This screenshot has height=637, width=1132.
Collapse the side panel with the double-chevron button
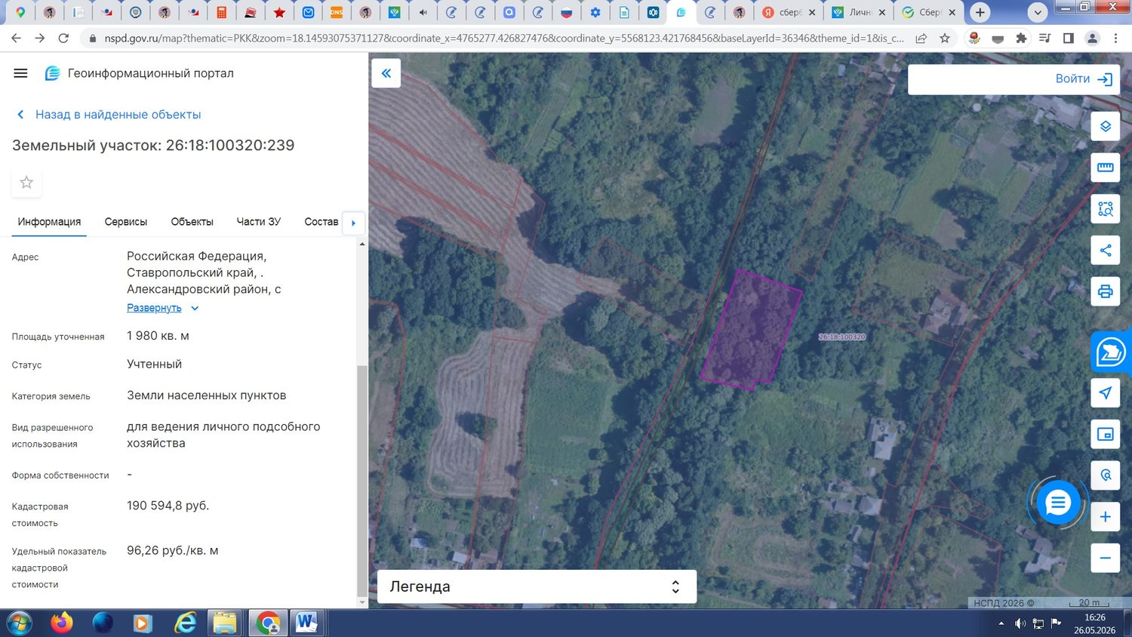pos(386,73)
